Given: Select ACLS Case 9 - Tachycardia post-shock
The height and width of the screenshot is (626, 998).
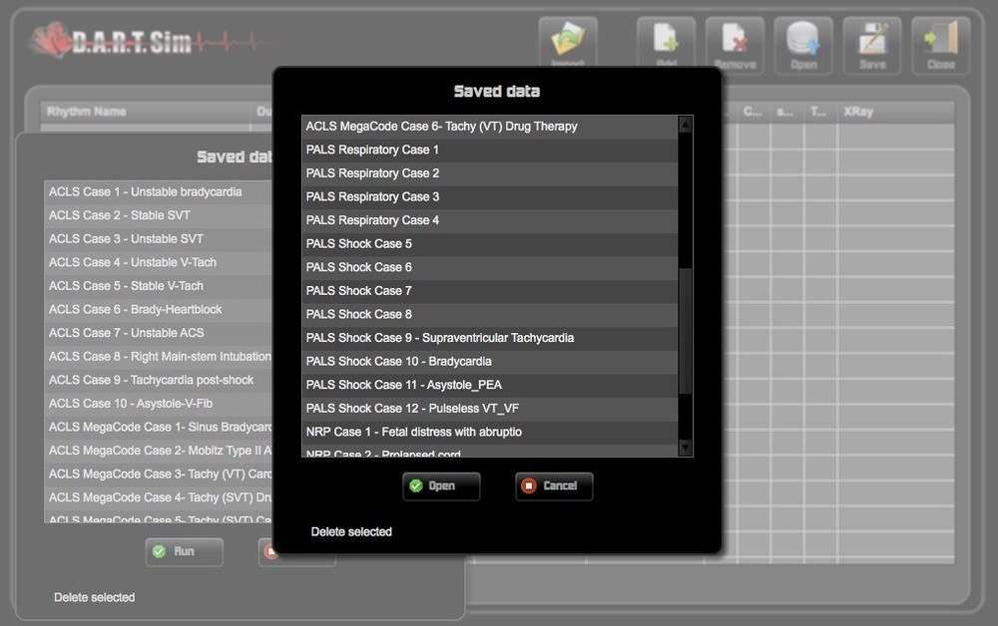Looking at the screenshot, I should pos(159,380).
